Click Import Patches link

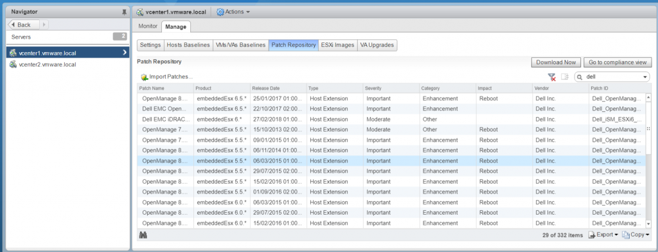171,77
